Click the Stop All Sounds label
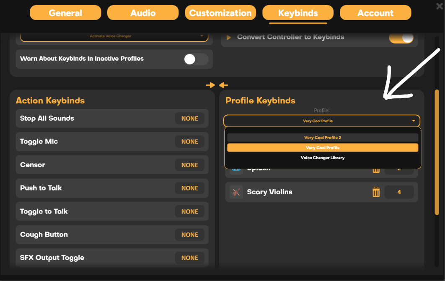The height and width of the screenshot is (281, 445). tap(47, 118)
